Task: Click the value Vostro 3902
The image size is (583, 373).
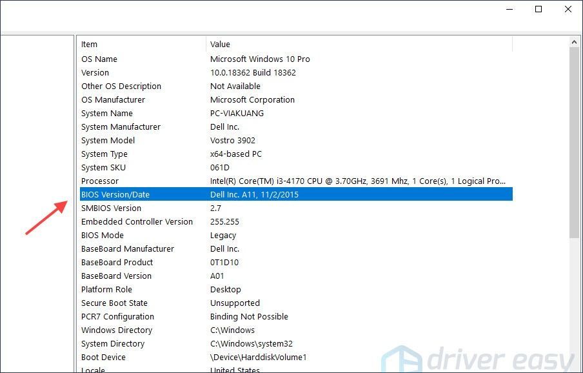Action: [x=232, y=141]
